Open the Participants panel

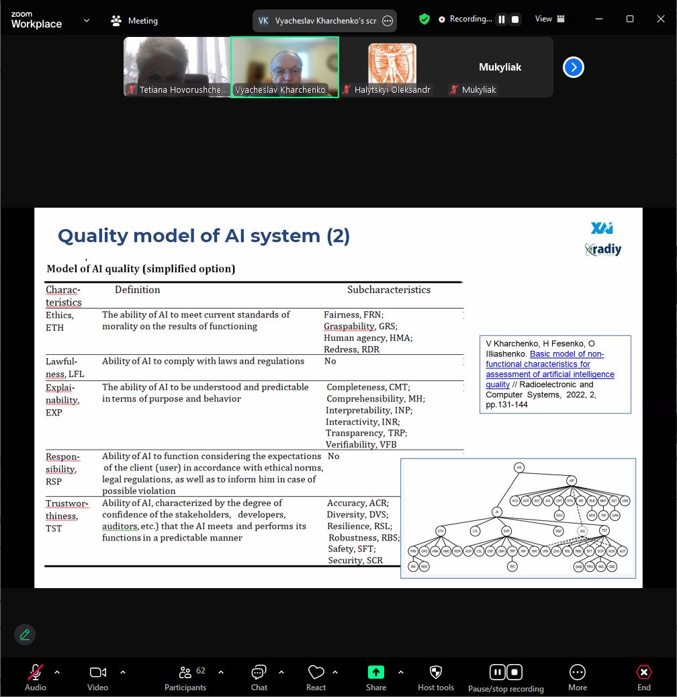pyautogui.click(x=185, y=678)
